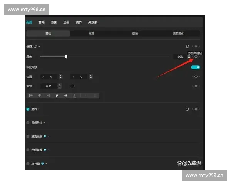The height and width of the screenshot is (185, 231).
Task: Click the 缩放 slider handle
Action: click(x=66, y=57)
